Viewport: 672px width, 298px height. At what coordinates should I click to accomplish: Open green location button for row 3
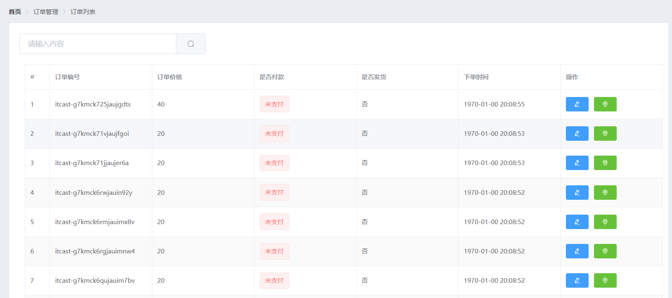point(605,163)
